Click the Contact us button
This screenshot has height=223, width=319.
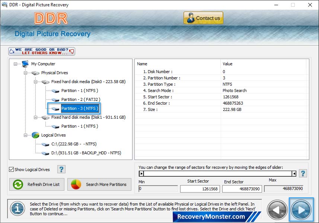click(x=203, y=18)
